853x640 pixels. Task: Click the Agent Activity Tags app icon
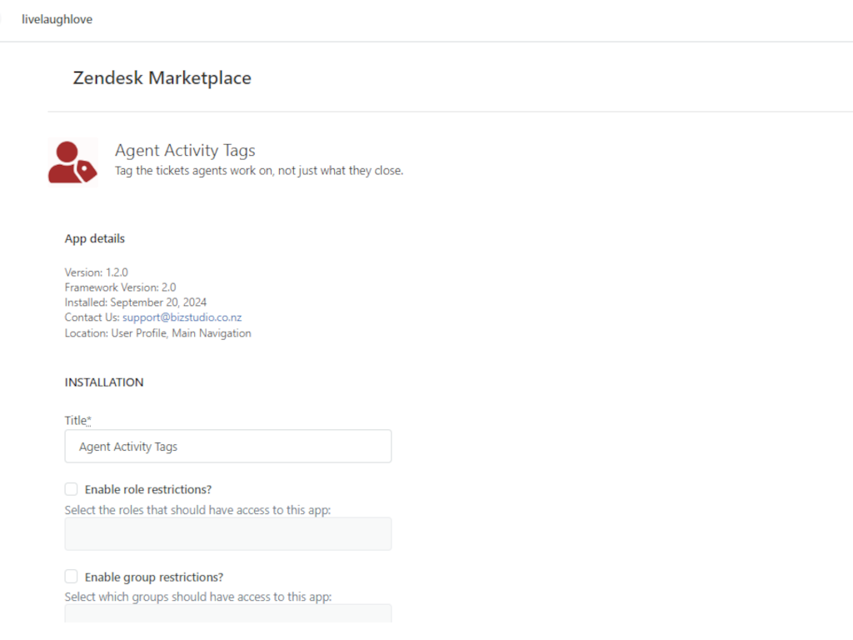[x=72, y=162]
